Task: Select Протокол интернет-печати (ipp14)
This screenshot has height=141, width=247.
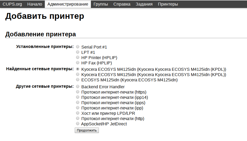Action: [78, 97]
